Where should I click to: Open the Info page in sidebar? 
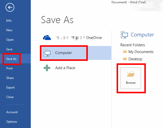tap(9, 21)
